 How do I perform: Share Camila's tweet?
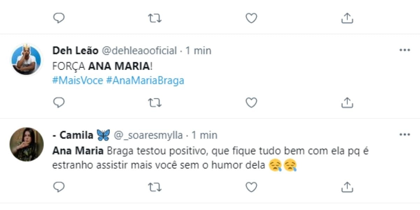pyautogui.click(x=347, y=187)
